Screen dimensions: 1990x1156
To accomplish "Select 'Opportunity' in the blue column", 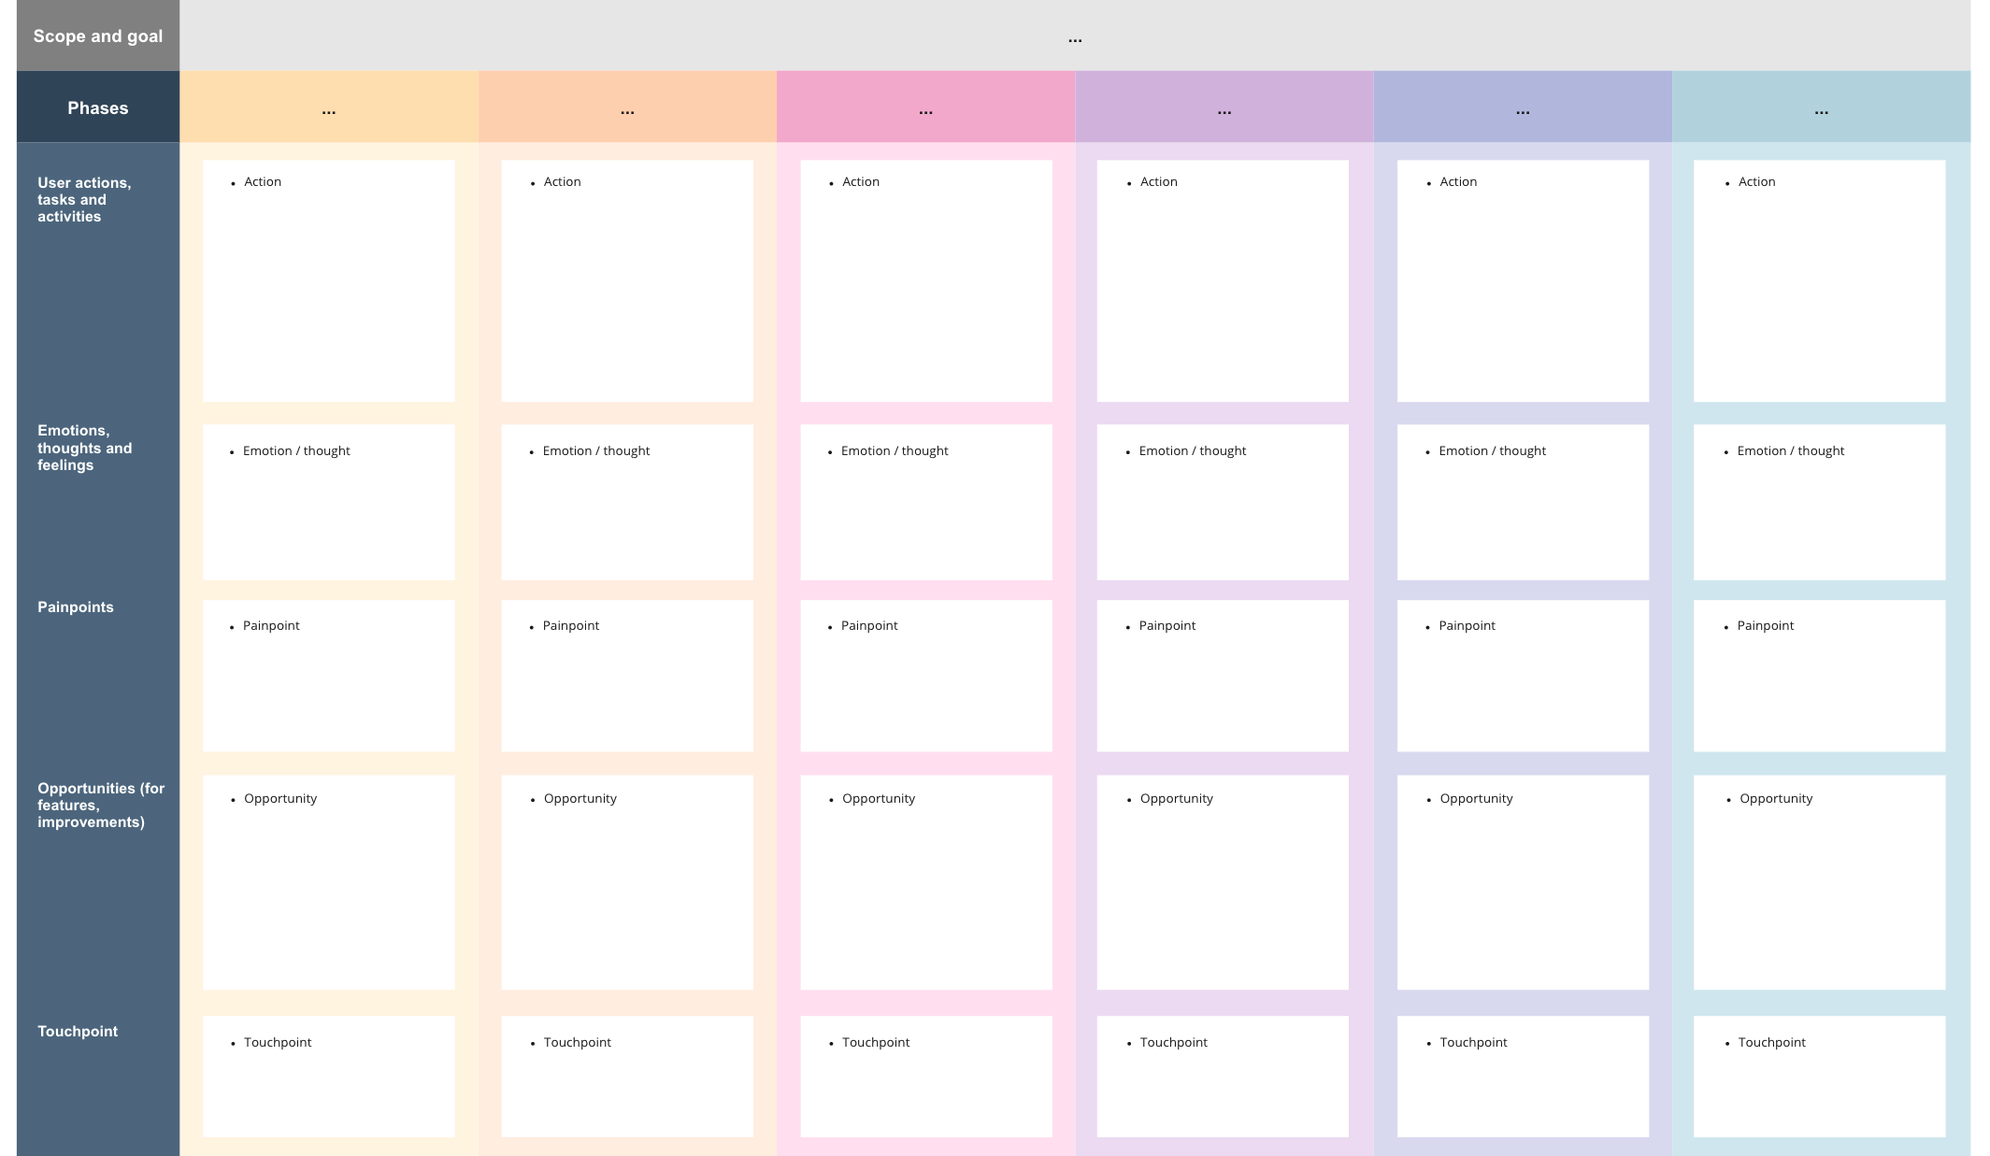I will (x=1774, y=798).
